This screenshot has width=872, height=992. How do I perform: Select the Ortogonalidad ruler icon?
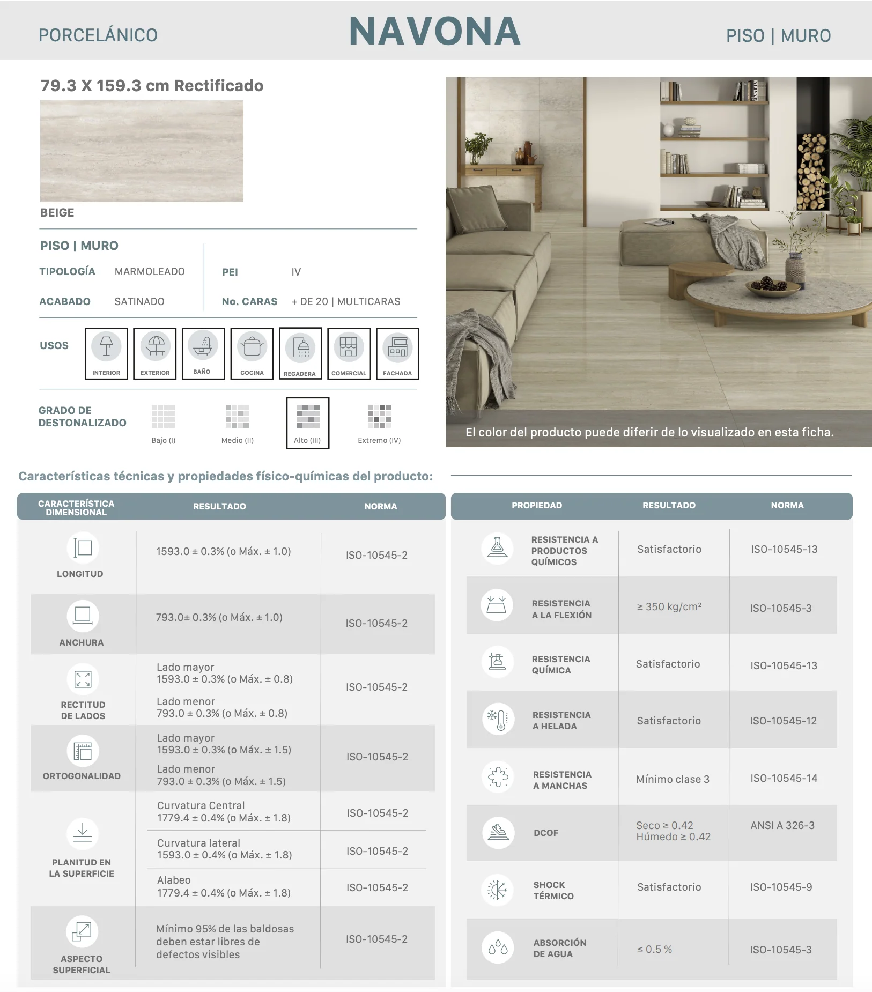tap(83, 751)
